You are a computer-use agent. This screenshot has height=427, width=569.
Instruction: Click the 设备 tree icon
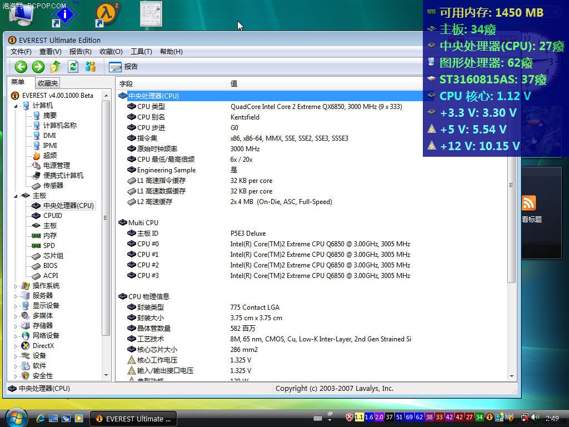point(26,356)
